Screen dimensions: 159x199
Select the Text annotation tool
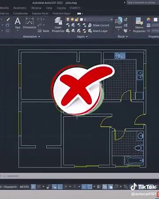(x=18, y=23)
